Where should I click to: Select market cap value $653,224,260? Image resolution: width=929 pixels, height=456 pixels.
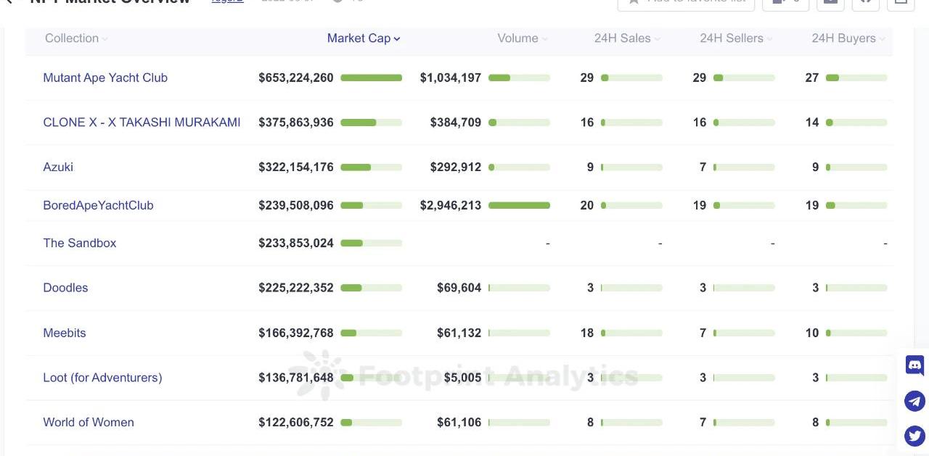pos(296,78)
